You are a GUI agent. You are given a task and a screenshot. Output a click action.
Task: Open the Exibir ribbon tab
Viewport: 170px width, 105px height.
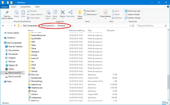[x=38, y=7]
